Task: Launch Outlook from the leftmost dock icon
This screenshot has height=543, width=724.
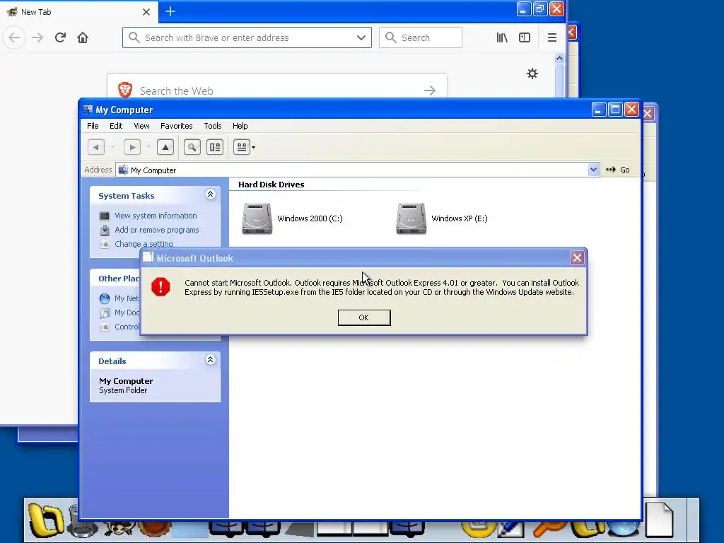Action: pos(45,520)
